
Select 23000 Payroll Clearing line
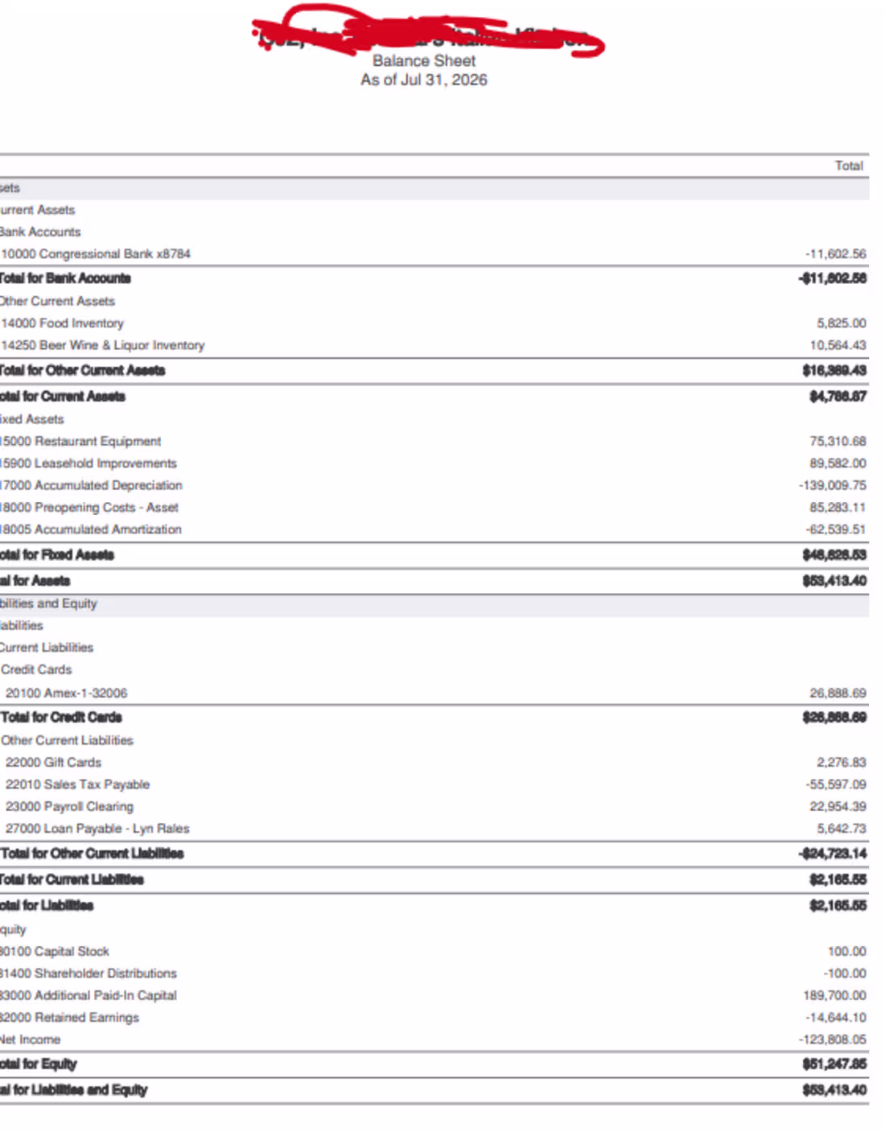(x=434, y=807)
